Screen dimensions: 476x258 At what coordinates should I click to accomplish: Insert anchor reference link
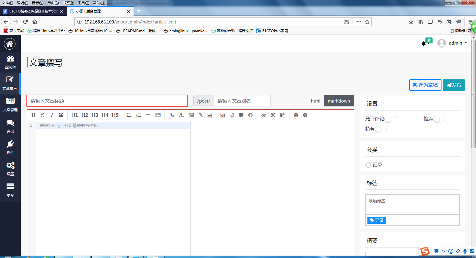(x=181, y=115)
